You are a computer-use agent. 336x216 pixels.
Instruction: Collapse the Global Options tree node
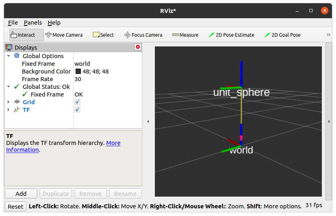(x=8, y=56)
